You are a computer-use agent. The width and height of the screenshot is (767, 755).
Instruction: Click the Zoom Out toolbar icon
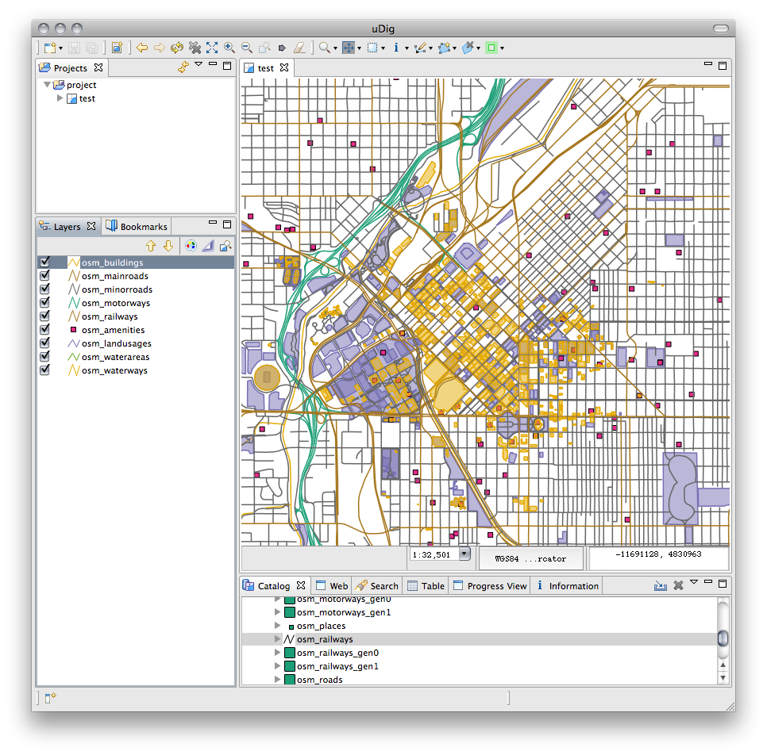pyautogui.click(x=247, y=48)
